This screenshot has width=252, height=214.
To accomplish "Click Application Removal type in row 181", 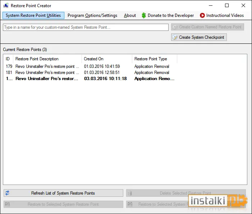I will tap(152, 73).
